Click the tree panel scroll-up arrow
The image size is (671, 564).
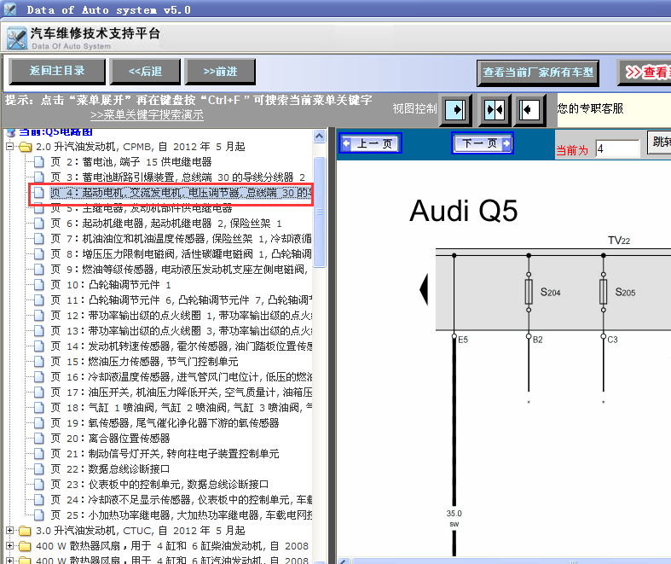[319, 137]
